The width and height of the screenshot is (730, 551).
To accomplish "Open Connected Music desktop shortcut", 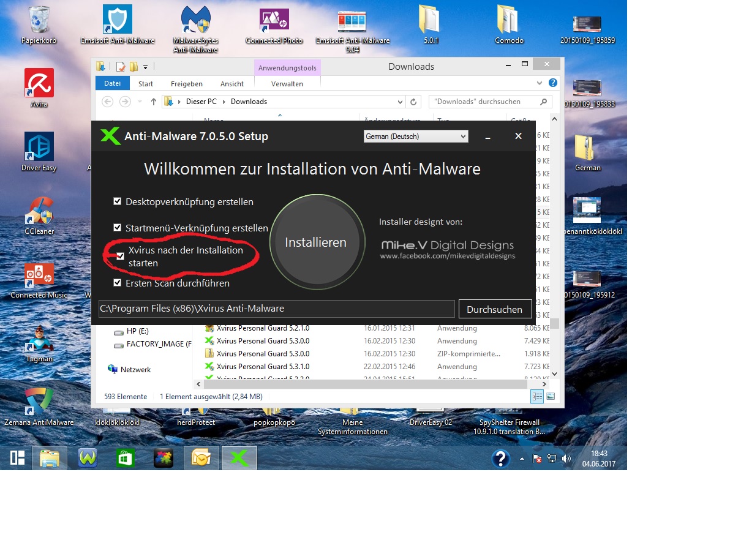I will [39, 280].
